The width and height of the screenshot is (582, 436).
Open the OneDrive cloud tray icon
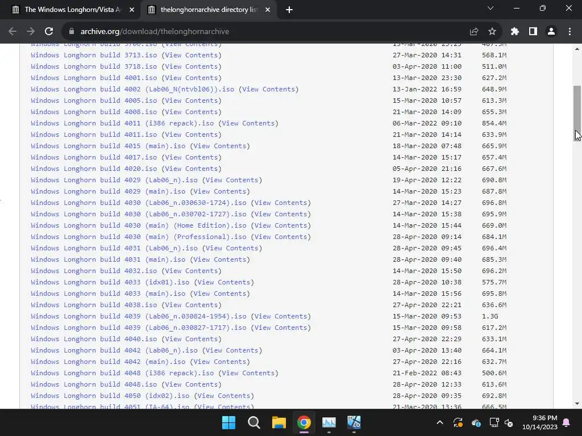(x=476, y=422)
